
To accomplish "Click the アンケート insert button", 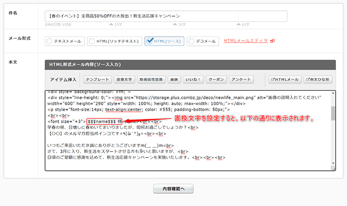I will point(241,80).
